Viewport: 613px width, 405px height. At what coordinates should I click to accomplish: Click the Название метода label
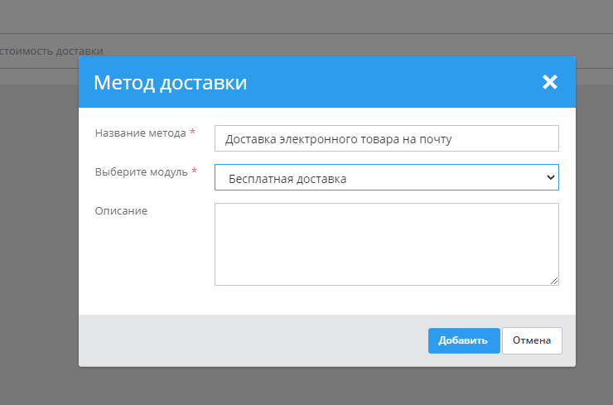(140, 133)
